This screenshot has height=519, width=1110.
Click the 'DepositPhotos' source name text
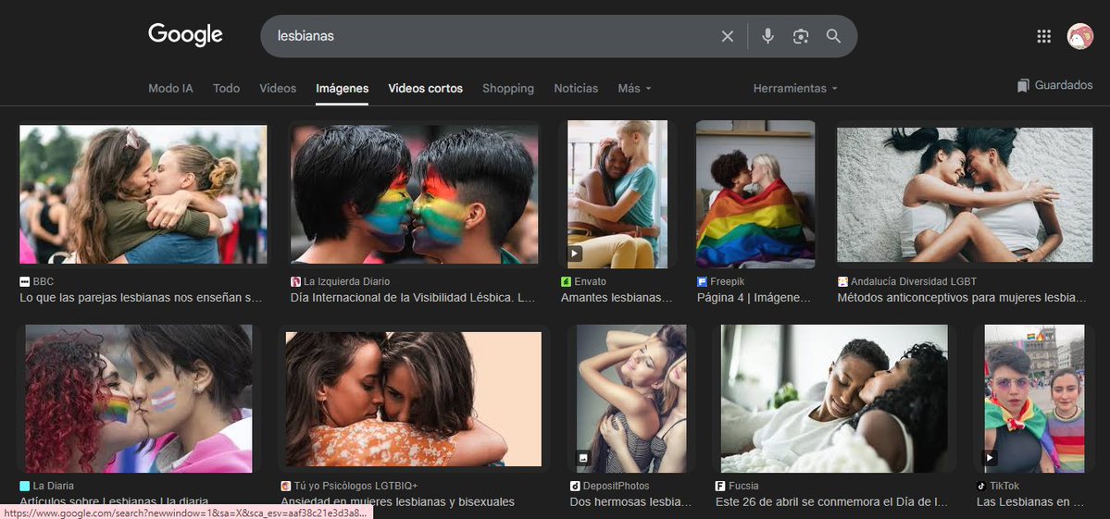(x=617, y=486)
